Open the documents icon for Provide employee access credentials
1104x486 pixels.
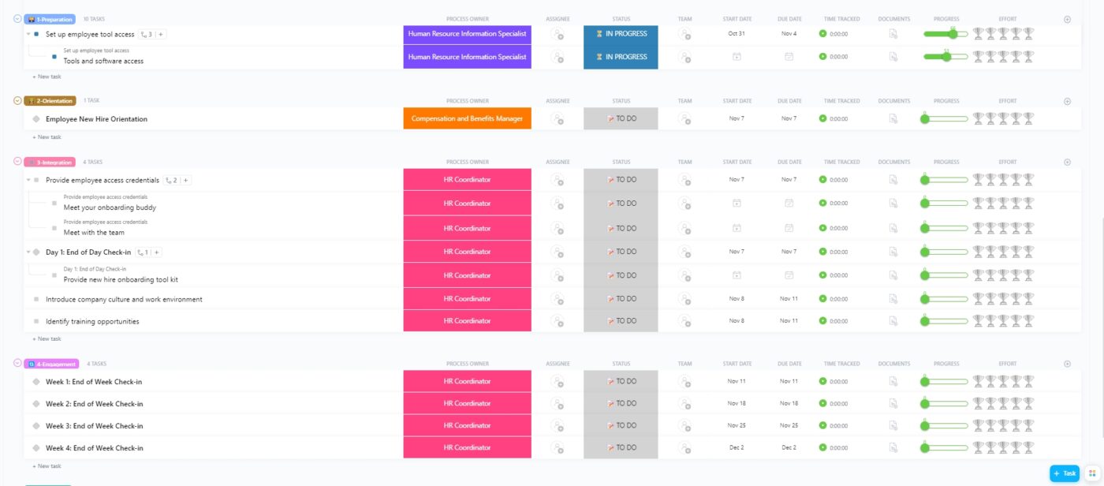pyautogui.click(x=894, y=179)
